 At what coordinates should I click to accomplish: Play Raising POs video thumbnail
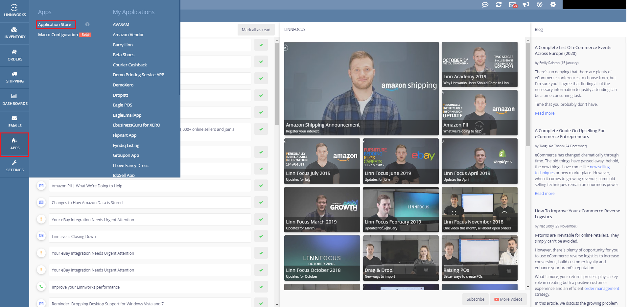(x=479, y=258)
